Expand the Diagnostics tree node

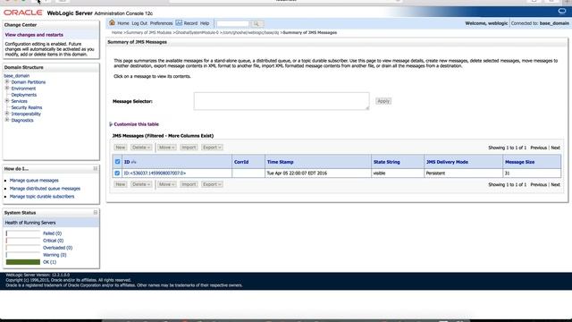7,120
